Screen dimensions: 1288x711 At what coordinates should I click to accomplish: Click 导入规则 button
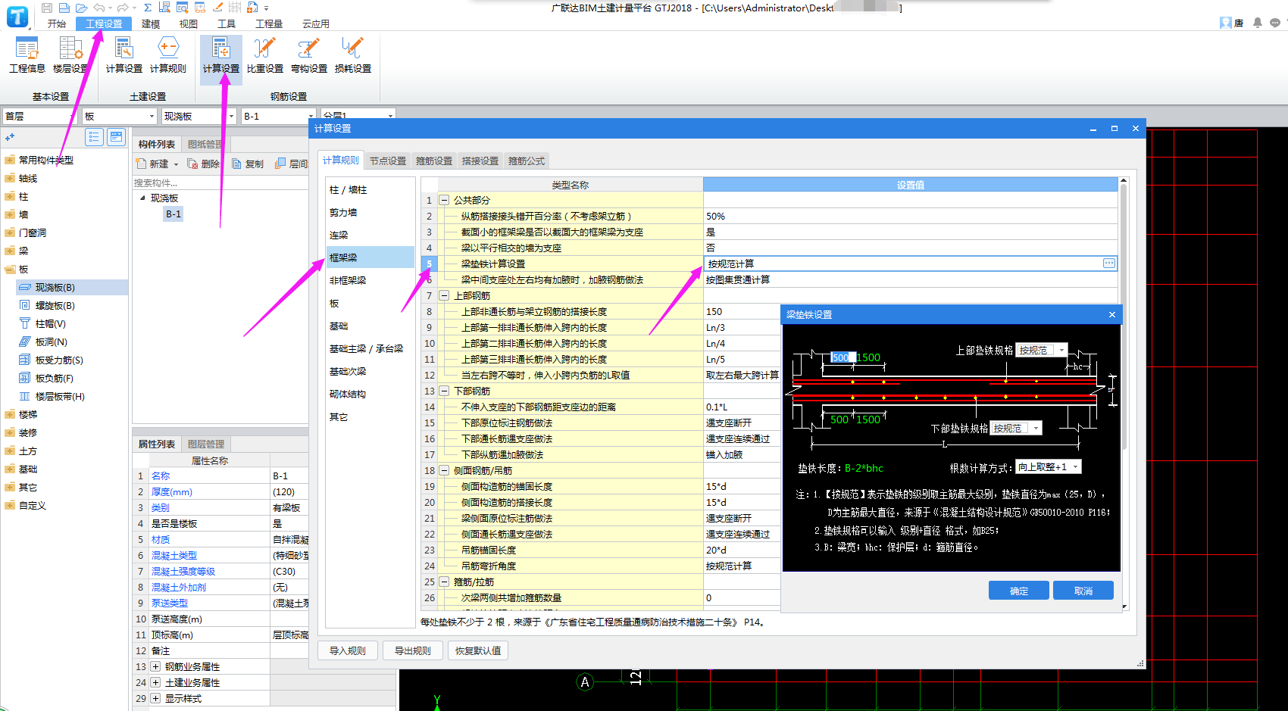(x=348, y=650)
